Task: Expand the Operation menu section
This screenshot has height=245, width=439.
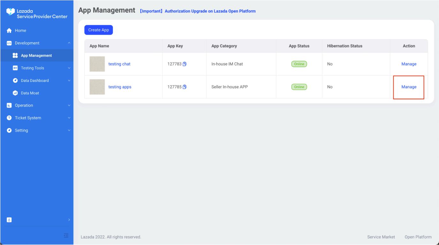Action: (x=69, y=105)
